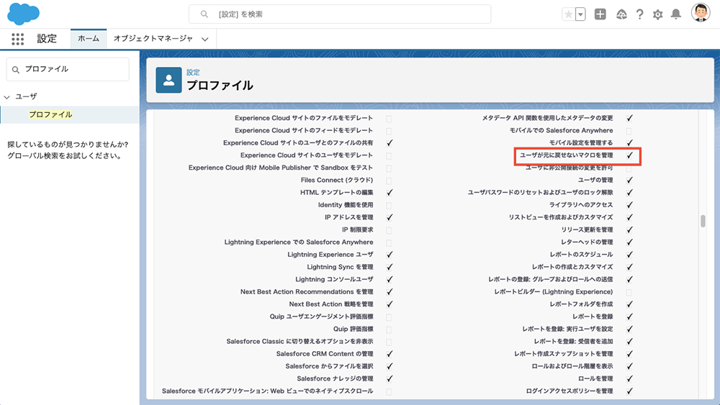Click the Salesforce からファイルを選択 label
This screenshot has height=405, width=720.
[x=329, y=366]
